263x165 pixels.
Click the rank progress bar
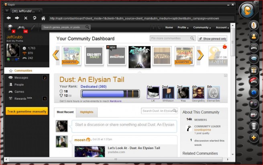click(110, 94)
